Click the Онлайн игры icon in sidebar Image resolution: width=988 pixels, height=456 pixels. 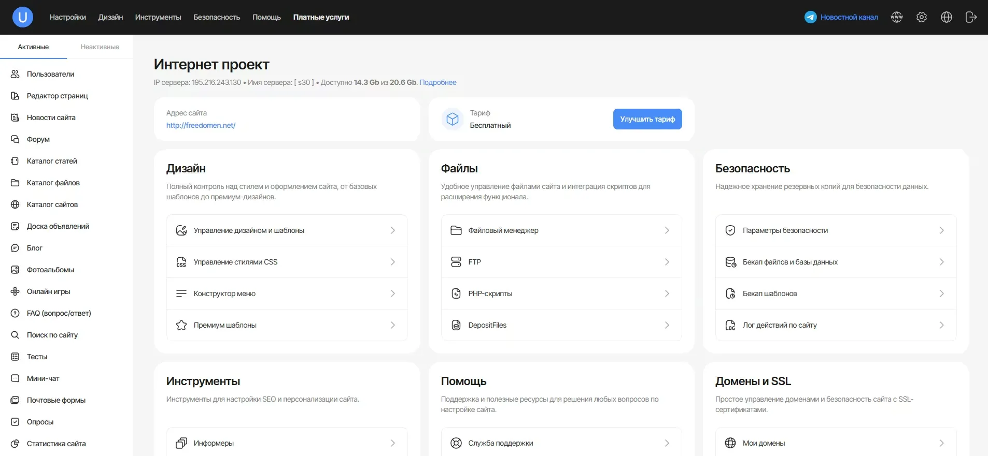click(15, 291)
